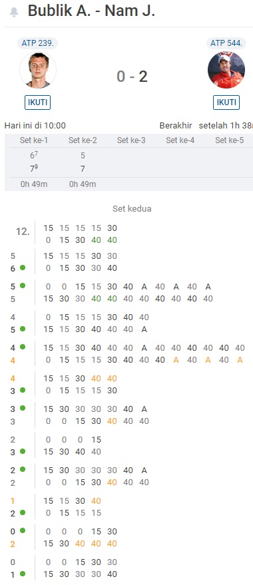253x585 pixels.
Task: Click the green serve dot at 5-6 game
Action: (23, 268)
